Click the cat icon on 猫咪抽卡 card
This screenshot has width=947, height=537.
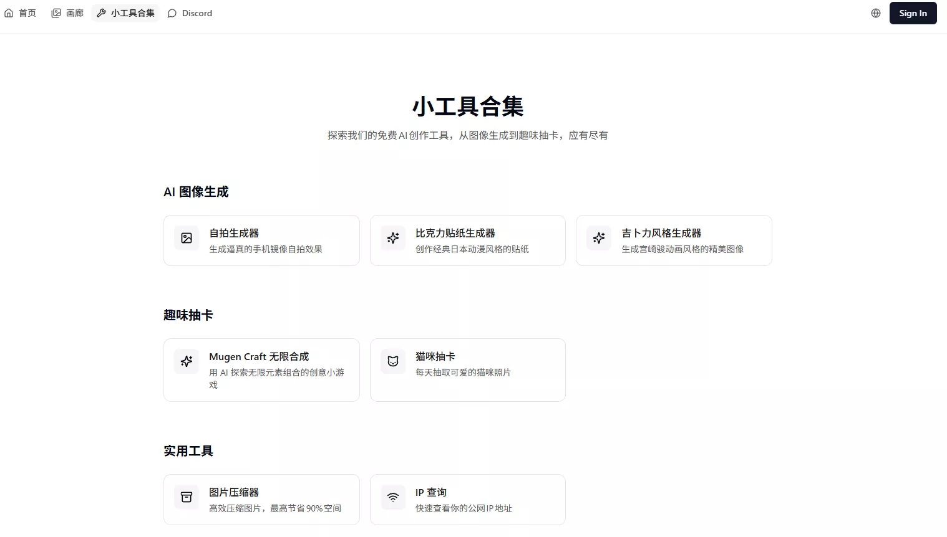point(392,361)
